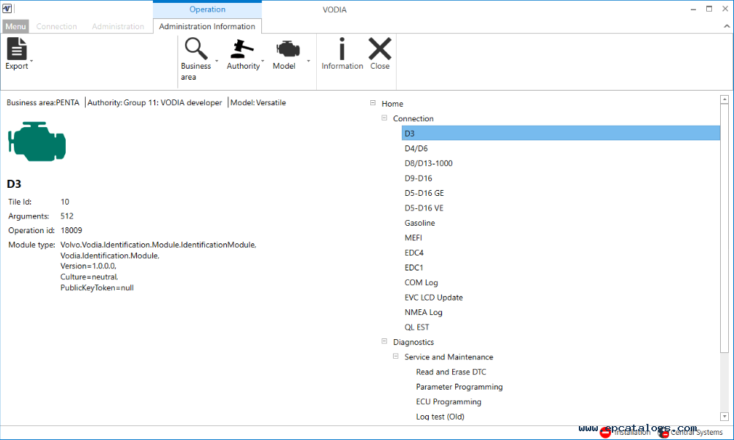The width and height of the screenshot is (734, 440).
Task: Click Model:Versatile text
Action: coord(258,102)
